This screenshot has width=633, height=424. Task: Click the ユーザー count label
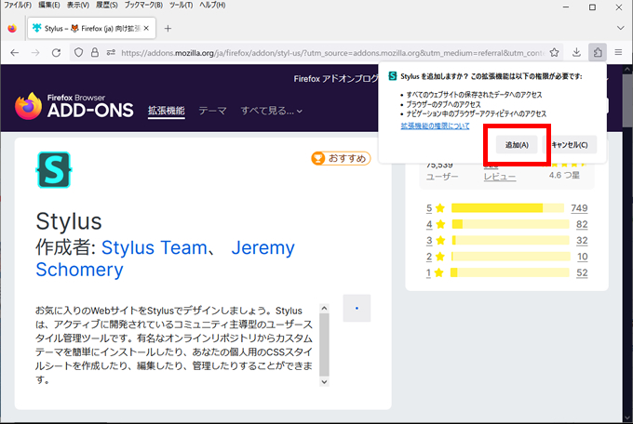[442, 177]
